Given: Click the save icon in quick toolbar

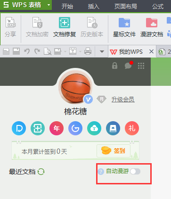Looking at the screenshot, I should (16, 51).
